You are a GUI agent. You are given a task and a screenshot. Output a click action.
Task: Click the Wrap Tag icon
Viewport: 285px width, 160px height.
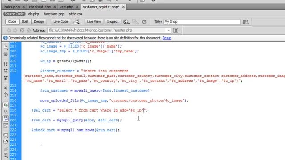(x=5, y=149)
